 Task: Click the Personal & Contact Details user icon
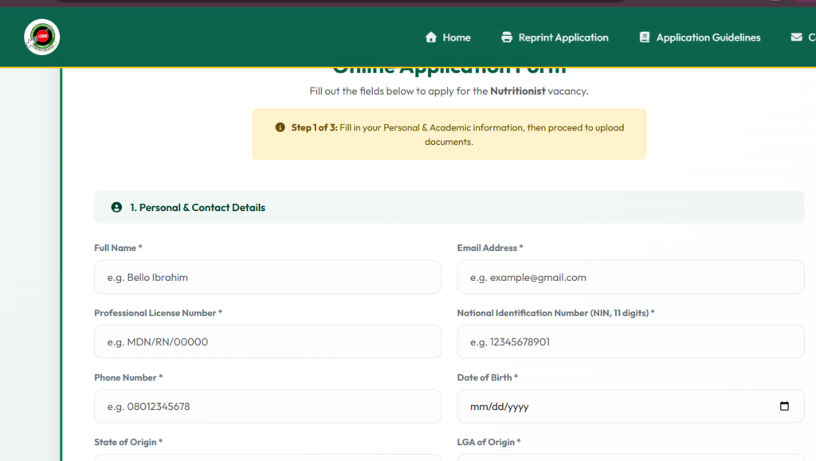(x=116, y=207)
